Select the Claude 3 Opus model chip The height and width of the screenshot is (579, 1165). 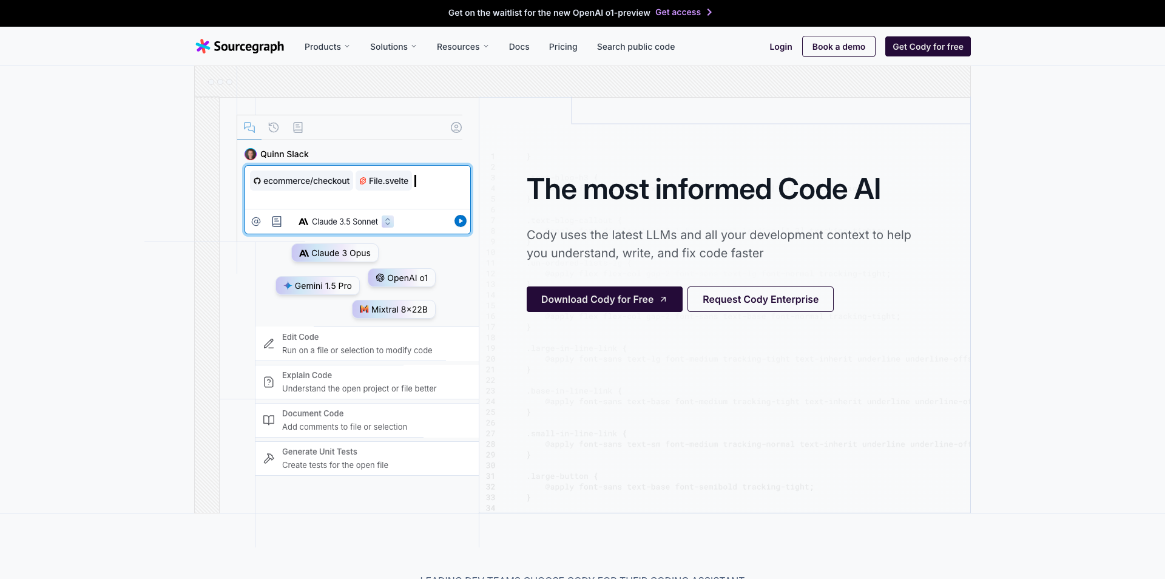coord(335,253)
